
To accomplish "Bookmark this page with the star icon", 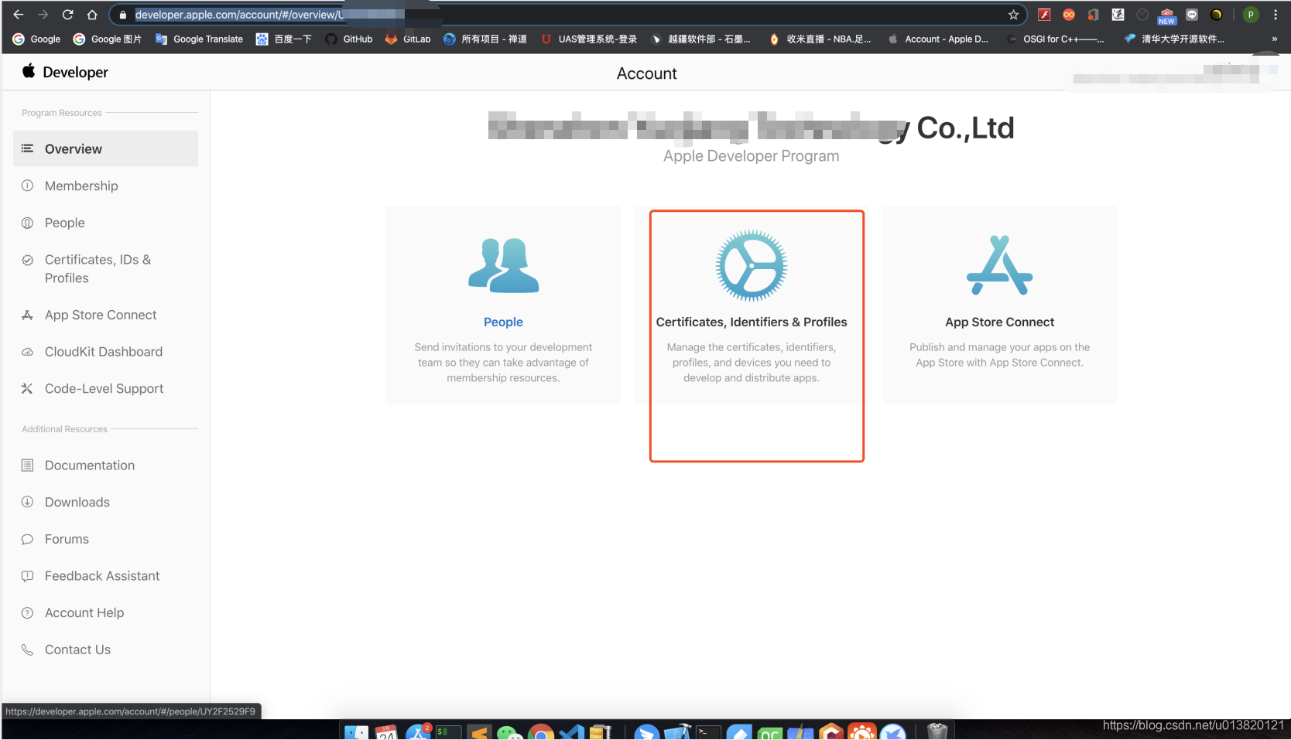I will coord(1013,15).
